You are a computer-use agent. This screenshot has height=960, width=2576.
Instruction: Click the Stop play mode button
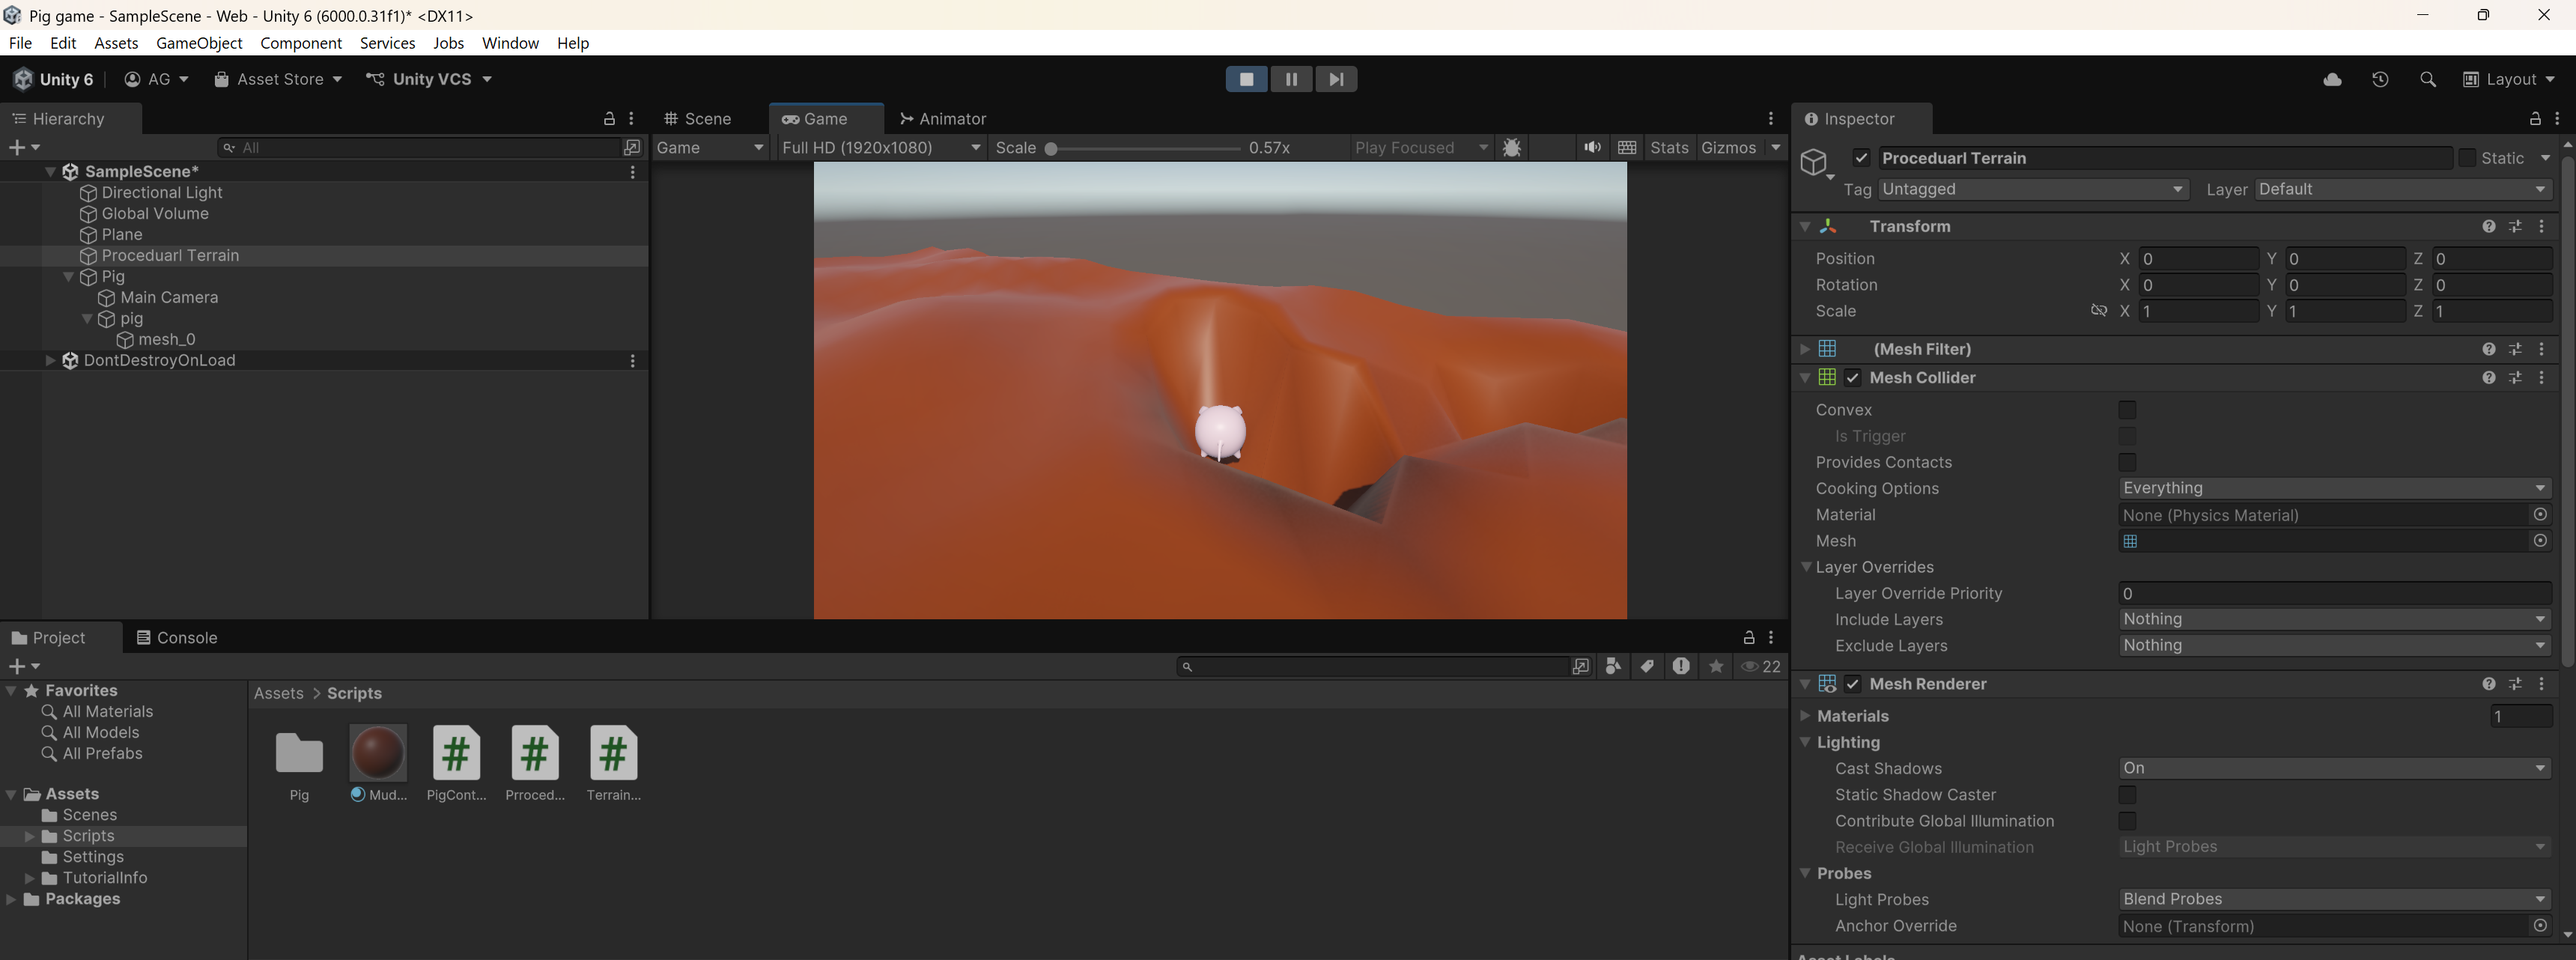pyautogui.click(x=1246, y=79)
